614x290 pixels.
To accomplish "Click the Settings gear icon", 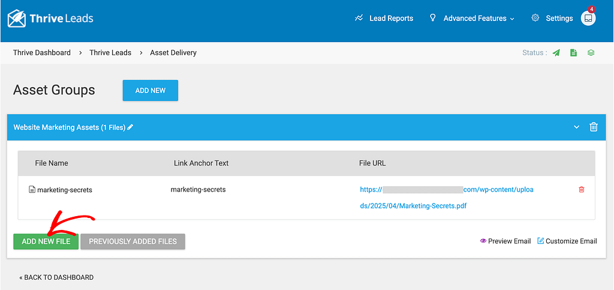I will tap(535, 18).
